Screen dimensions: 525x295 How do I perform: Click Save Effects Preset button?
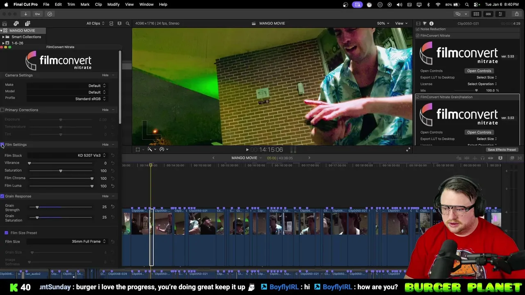(x=502, y=150)
